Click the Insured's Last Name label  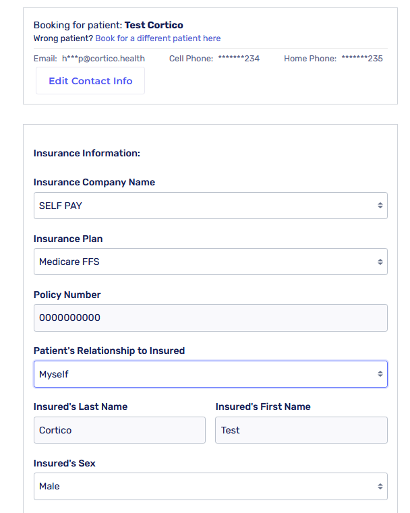coord(80,406)
